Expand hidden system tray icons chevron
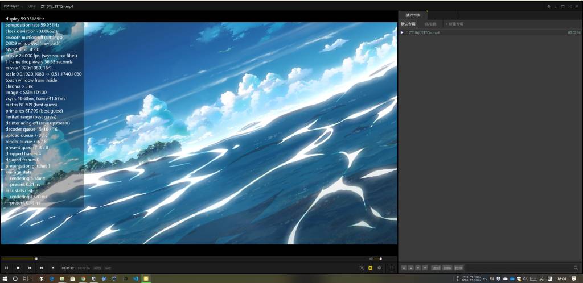This screenshot has width=583, height=283. [485, 278]
